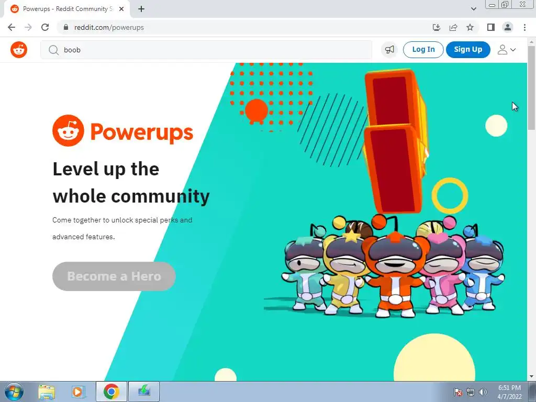Click the install app icon in address bar

point(436,27)
